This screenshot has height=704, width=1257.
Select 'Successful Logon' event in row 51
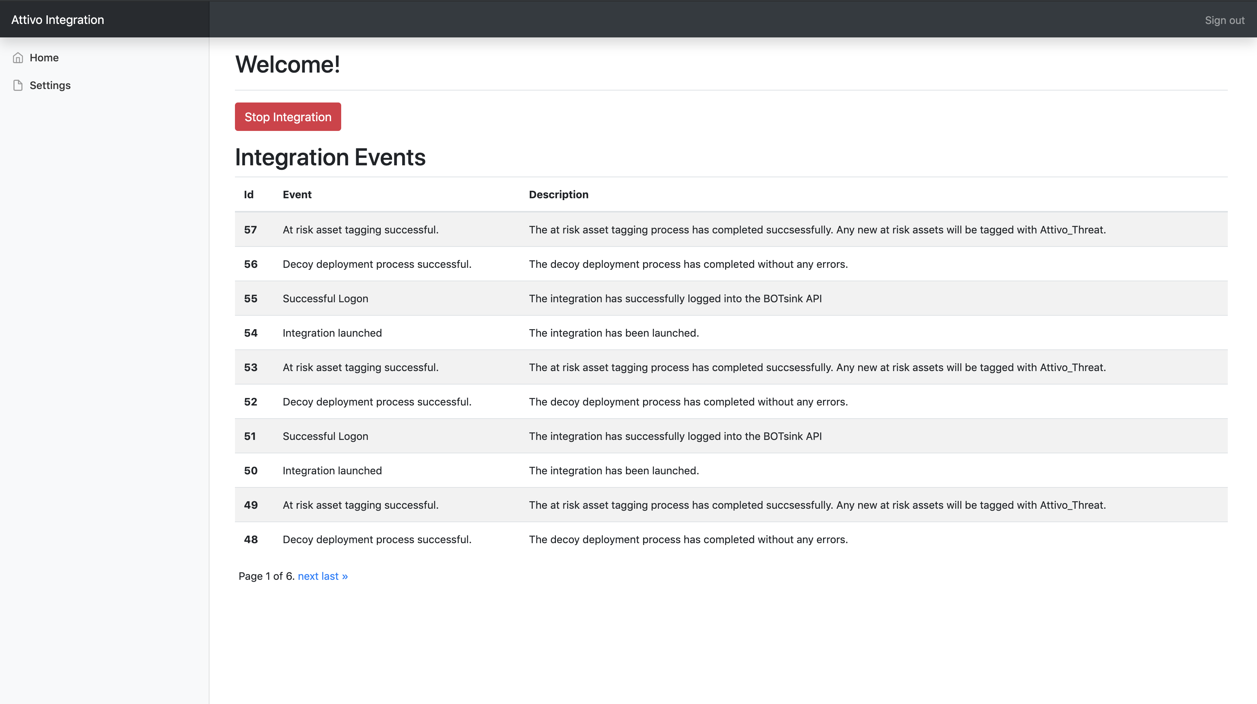pos(325,436)
